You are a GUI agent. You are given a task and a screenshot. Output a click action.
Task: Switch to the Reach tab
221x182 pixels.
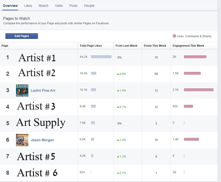pos(43,6)
